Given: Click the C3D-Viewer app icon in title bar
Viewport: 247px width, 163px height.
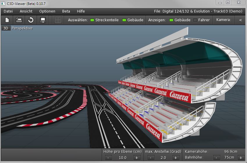Looking at the screenshot, I should point(3,3).
